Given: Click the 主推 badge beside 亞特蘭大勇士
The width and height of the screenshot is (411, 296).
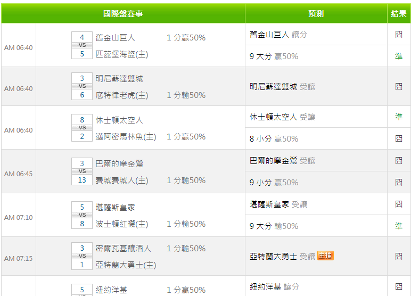Looking at the screenshot, I should pos(325,256).
